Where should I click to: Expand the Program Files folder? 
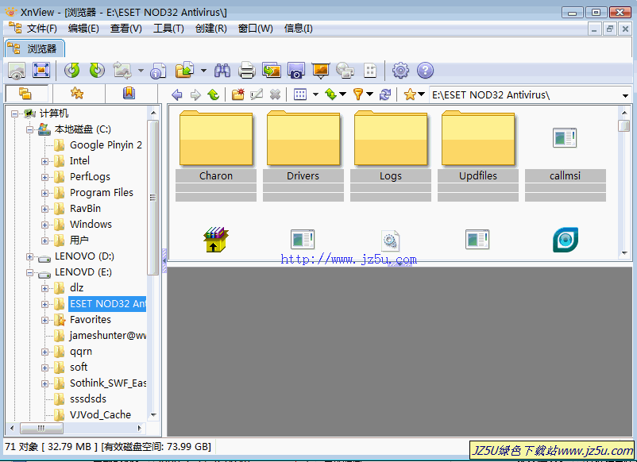pyautogui.click(x=44, y=193)
